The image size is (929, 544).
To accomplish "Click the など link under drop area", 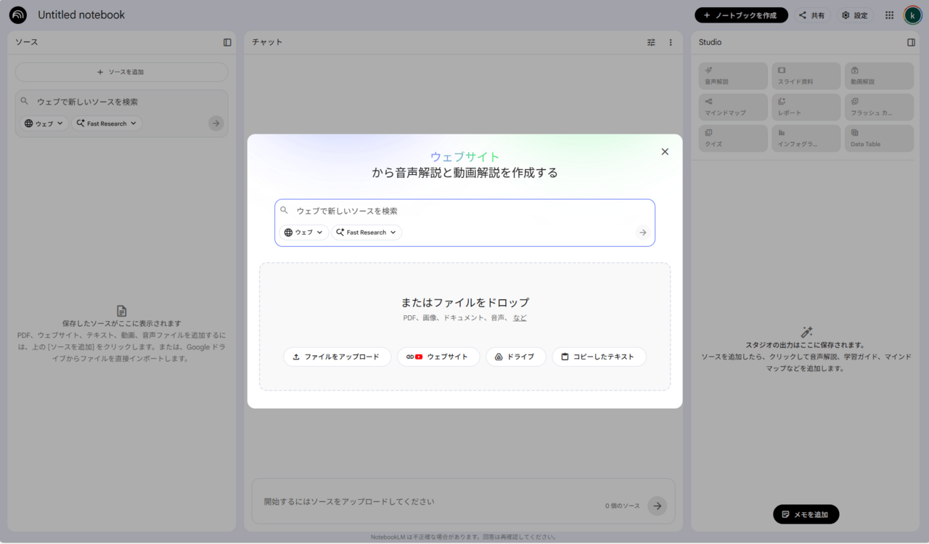I will tap(520, 318).
